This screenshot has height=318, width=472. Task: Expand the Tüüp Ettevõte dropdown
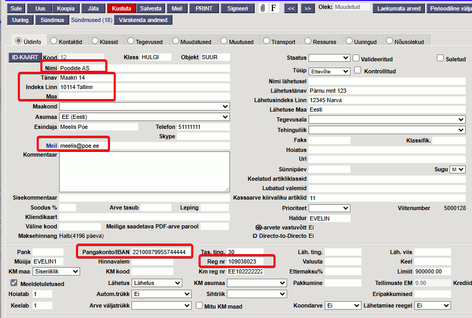[330, 71]
